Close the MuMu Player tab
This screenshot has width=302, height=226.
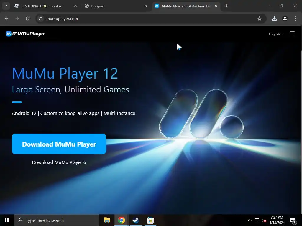(216, 6)
